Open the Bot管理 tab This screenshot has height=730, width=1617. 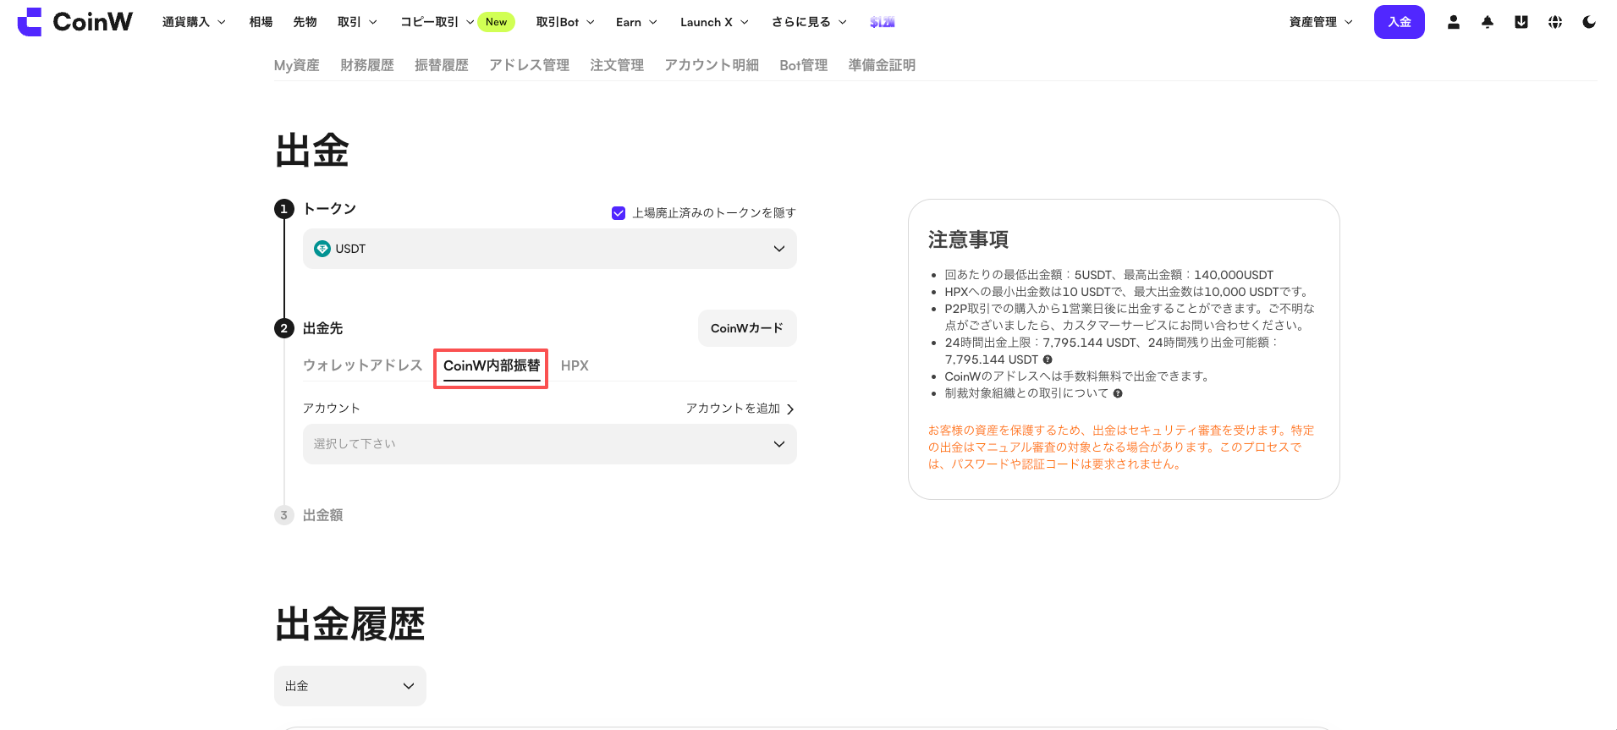click(804, 65)
